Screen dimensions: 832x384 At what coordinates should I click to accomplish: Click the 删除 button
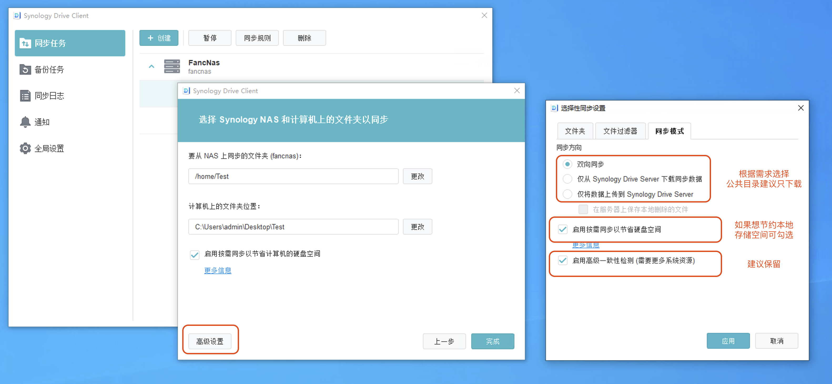[x=304, y=38]
